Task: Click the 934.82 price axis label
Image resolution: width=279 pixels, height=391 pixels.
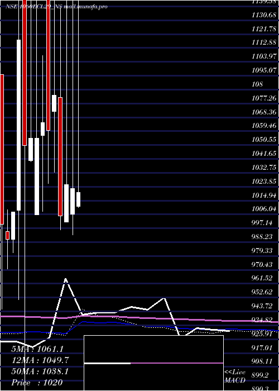Action: point(262,320)
